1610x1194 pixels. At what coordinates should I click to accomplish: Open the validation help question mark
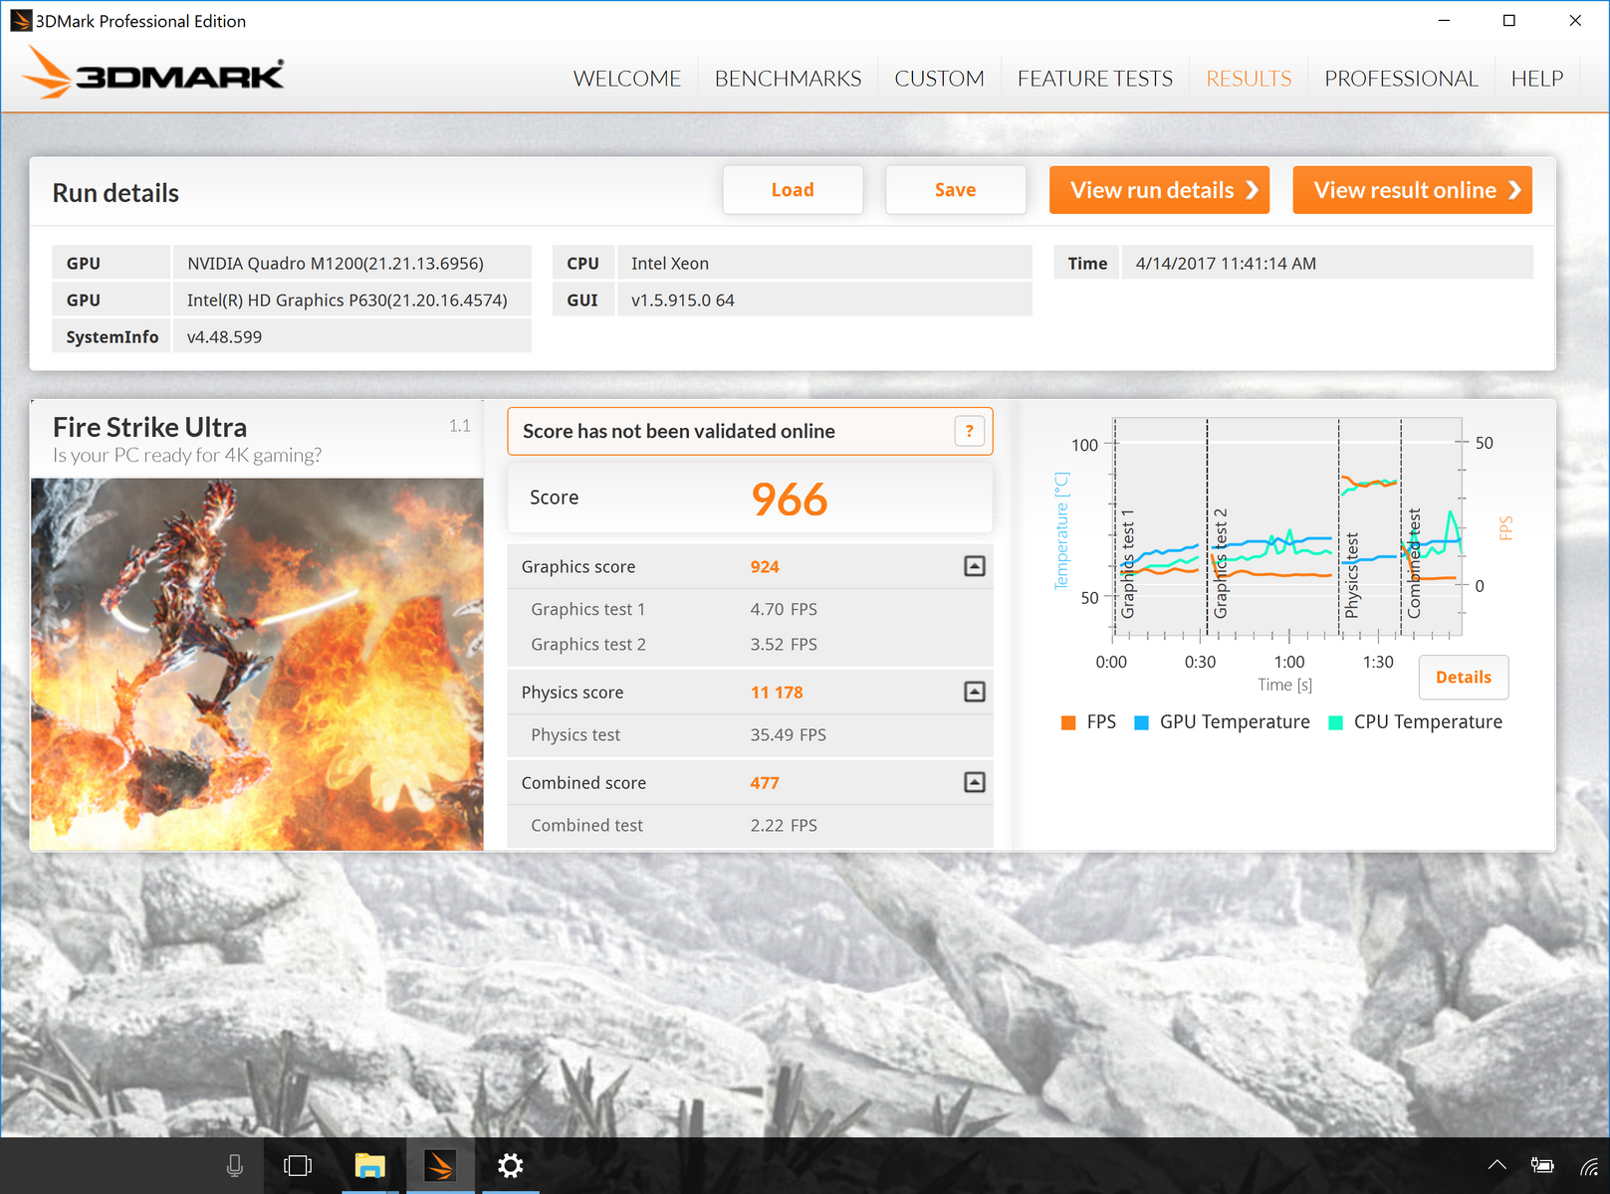969,431
